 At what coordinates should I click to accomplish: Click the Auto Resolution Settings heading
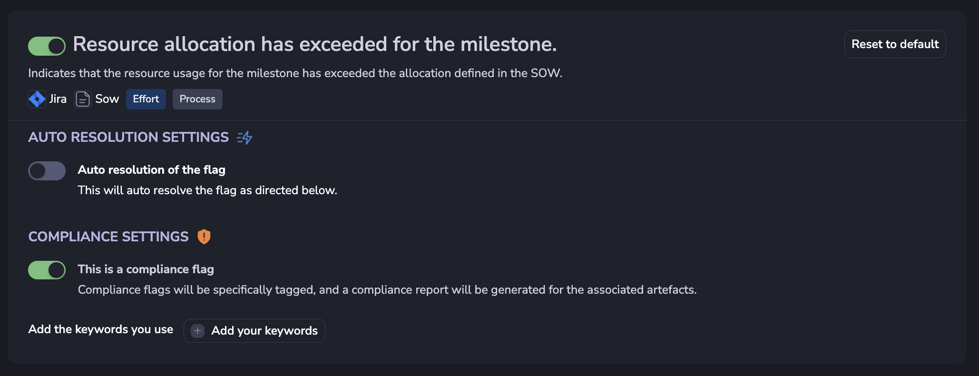coord(128,137)
